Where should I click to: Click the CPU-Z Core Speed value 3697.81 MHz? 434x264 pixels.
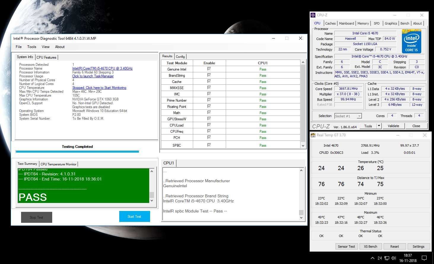pos(348,89)
